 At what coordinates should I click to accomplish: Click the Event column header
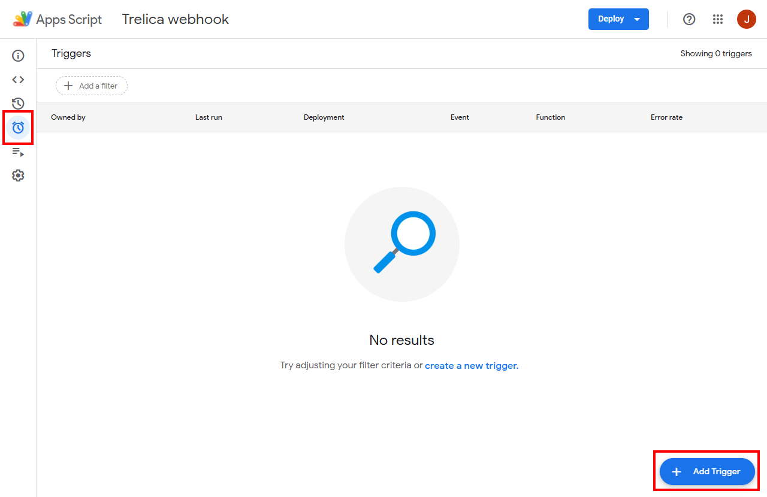click(460, 117)
